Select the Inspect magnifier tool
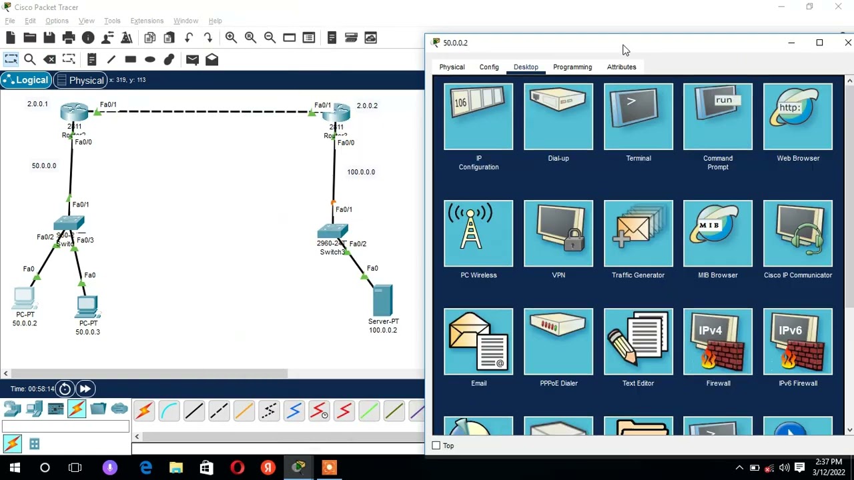Image resolution: width=854 pixels, height=480 pixels. tap(30, 59)
